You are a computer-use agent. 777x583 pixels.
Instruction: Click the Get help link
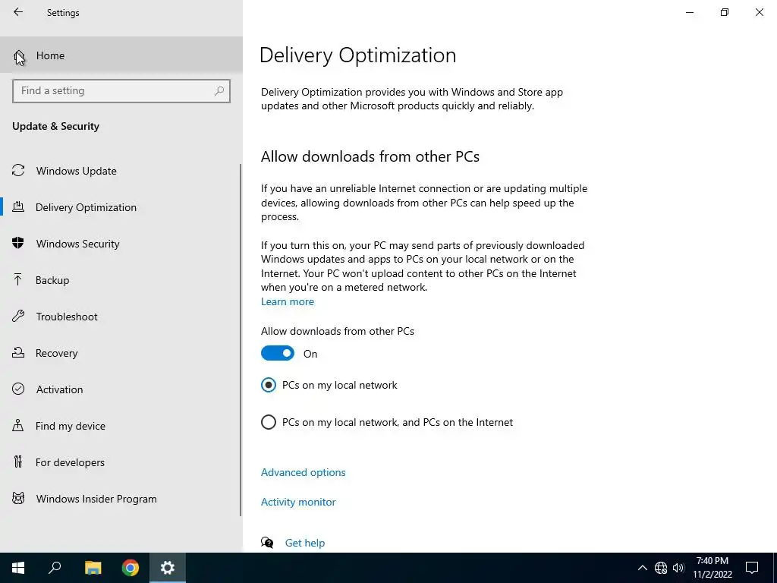tap(305, 543)
